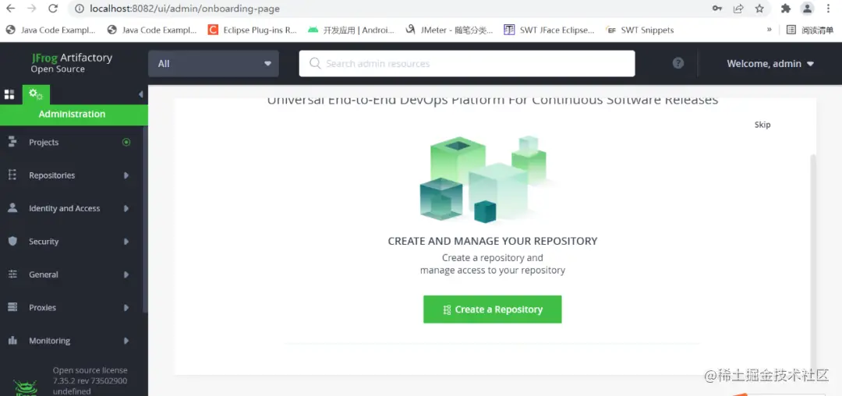Open General menu item
The image size is (842, 396).
click(73, 274)
